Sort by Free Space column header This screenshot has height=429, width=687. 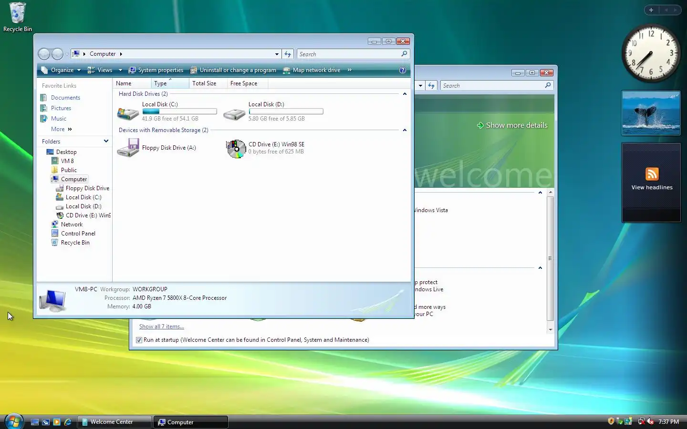click(248, 83)
